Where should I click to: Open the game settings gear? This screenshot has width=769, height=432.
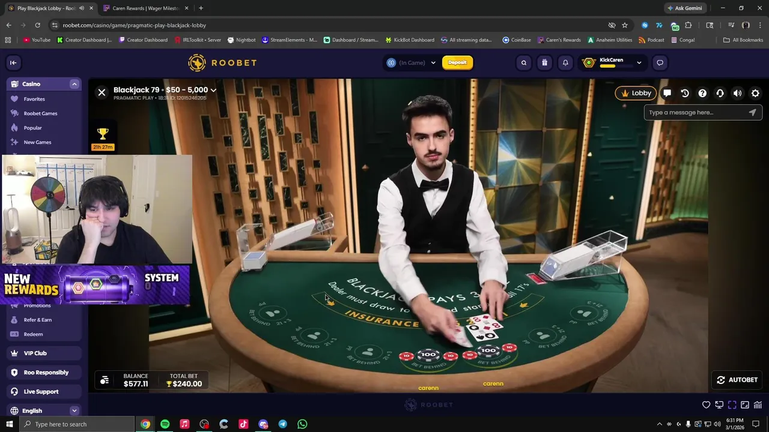click(x=755, y=93)
